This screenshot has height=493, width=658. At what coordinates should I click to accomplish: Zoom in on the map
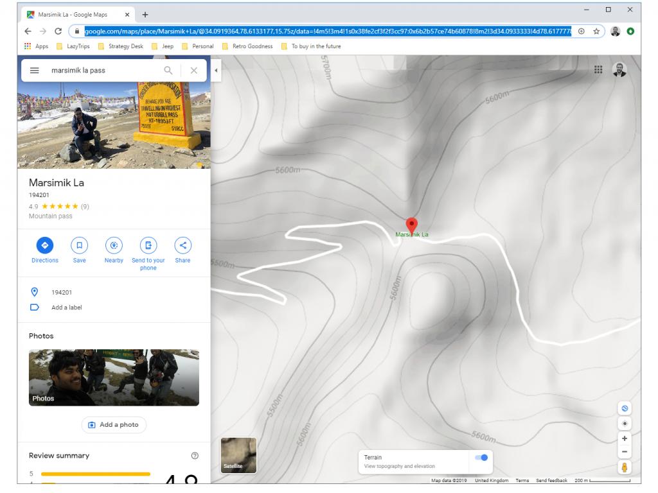click(625, 438)
